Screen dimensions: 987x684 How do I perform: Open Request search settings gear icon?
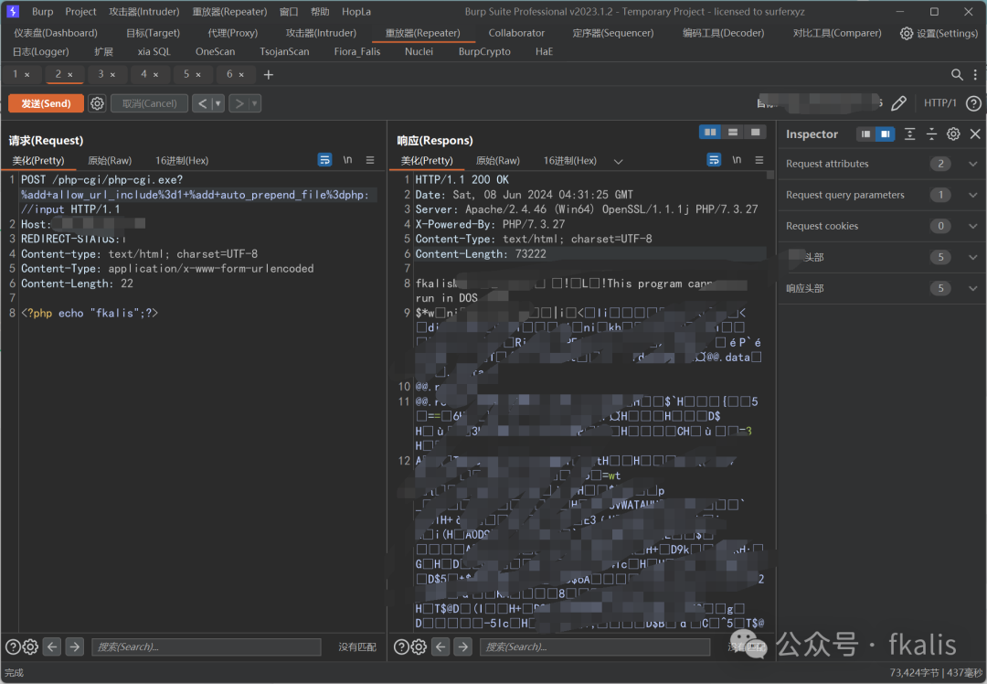(x=30, y=647)
